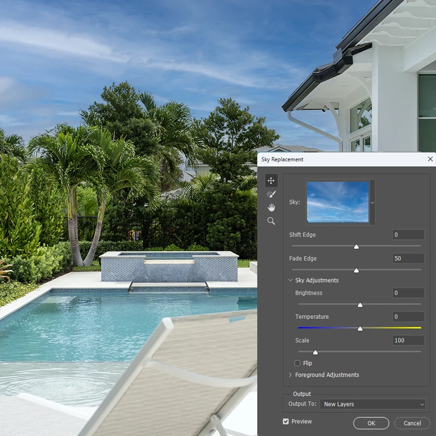Click the sky preview thumbnail
The width and height of the screenshot is (436, 436).
pyautogui.click(x=338, y=202)
